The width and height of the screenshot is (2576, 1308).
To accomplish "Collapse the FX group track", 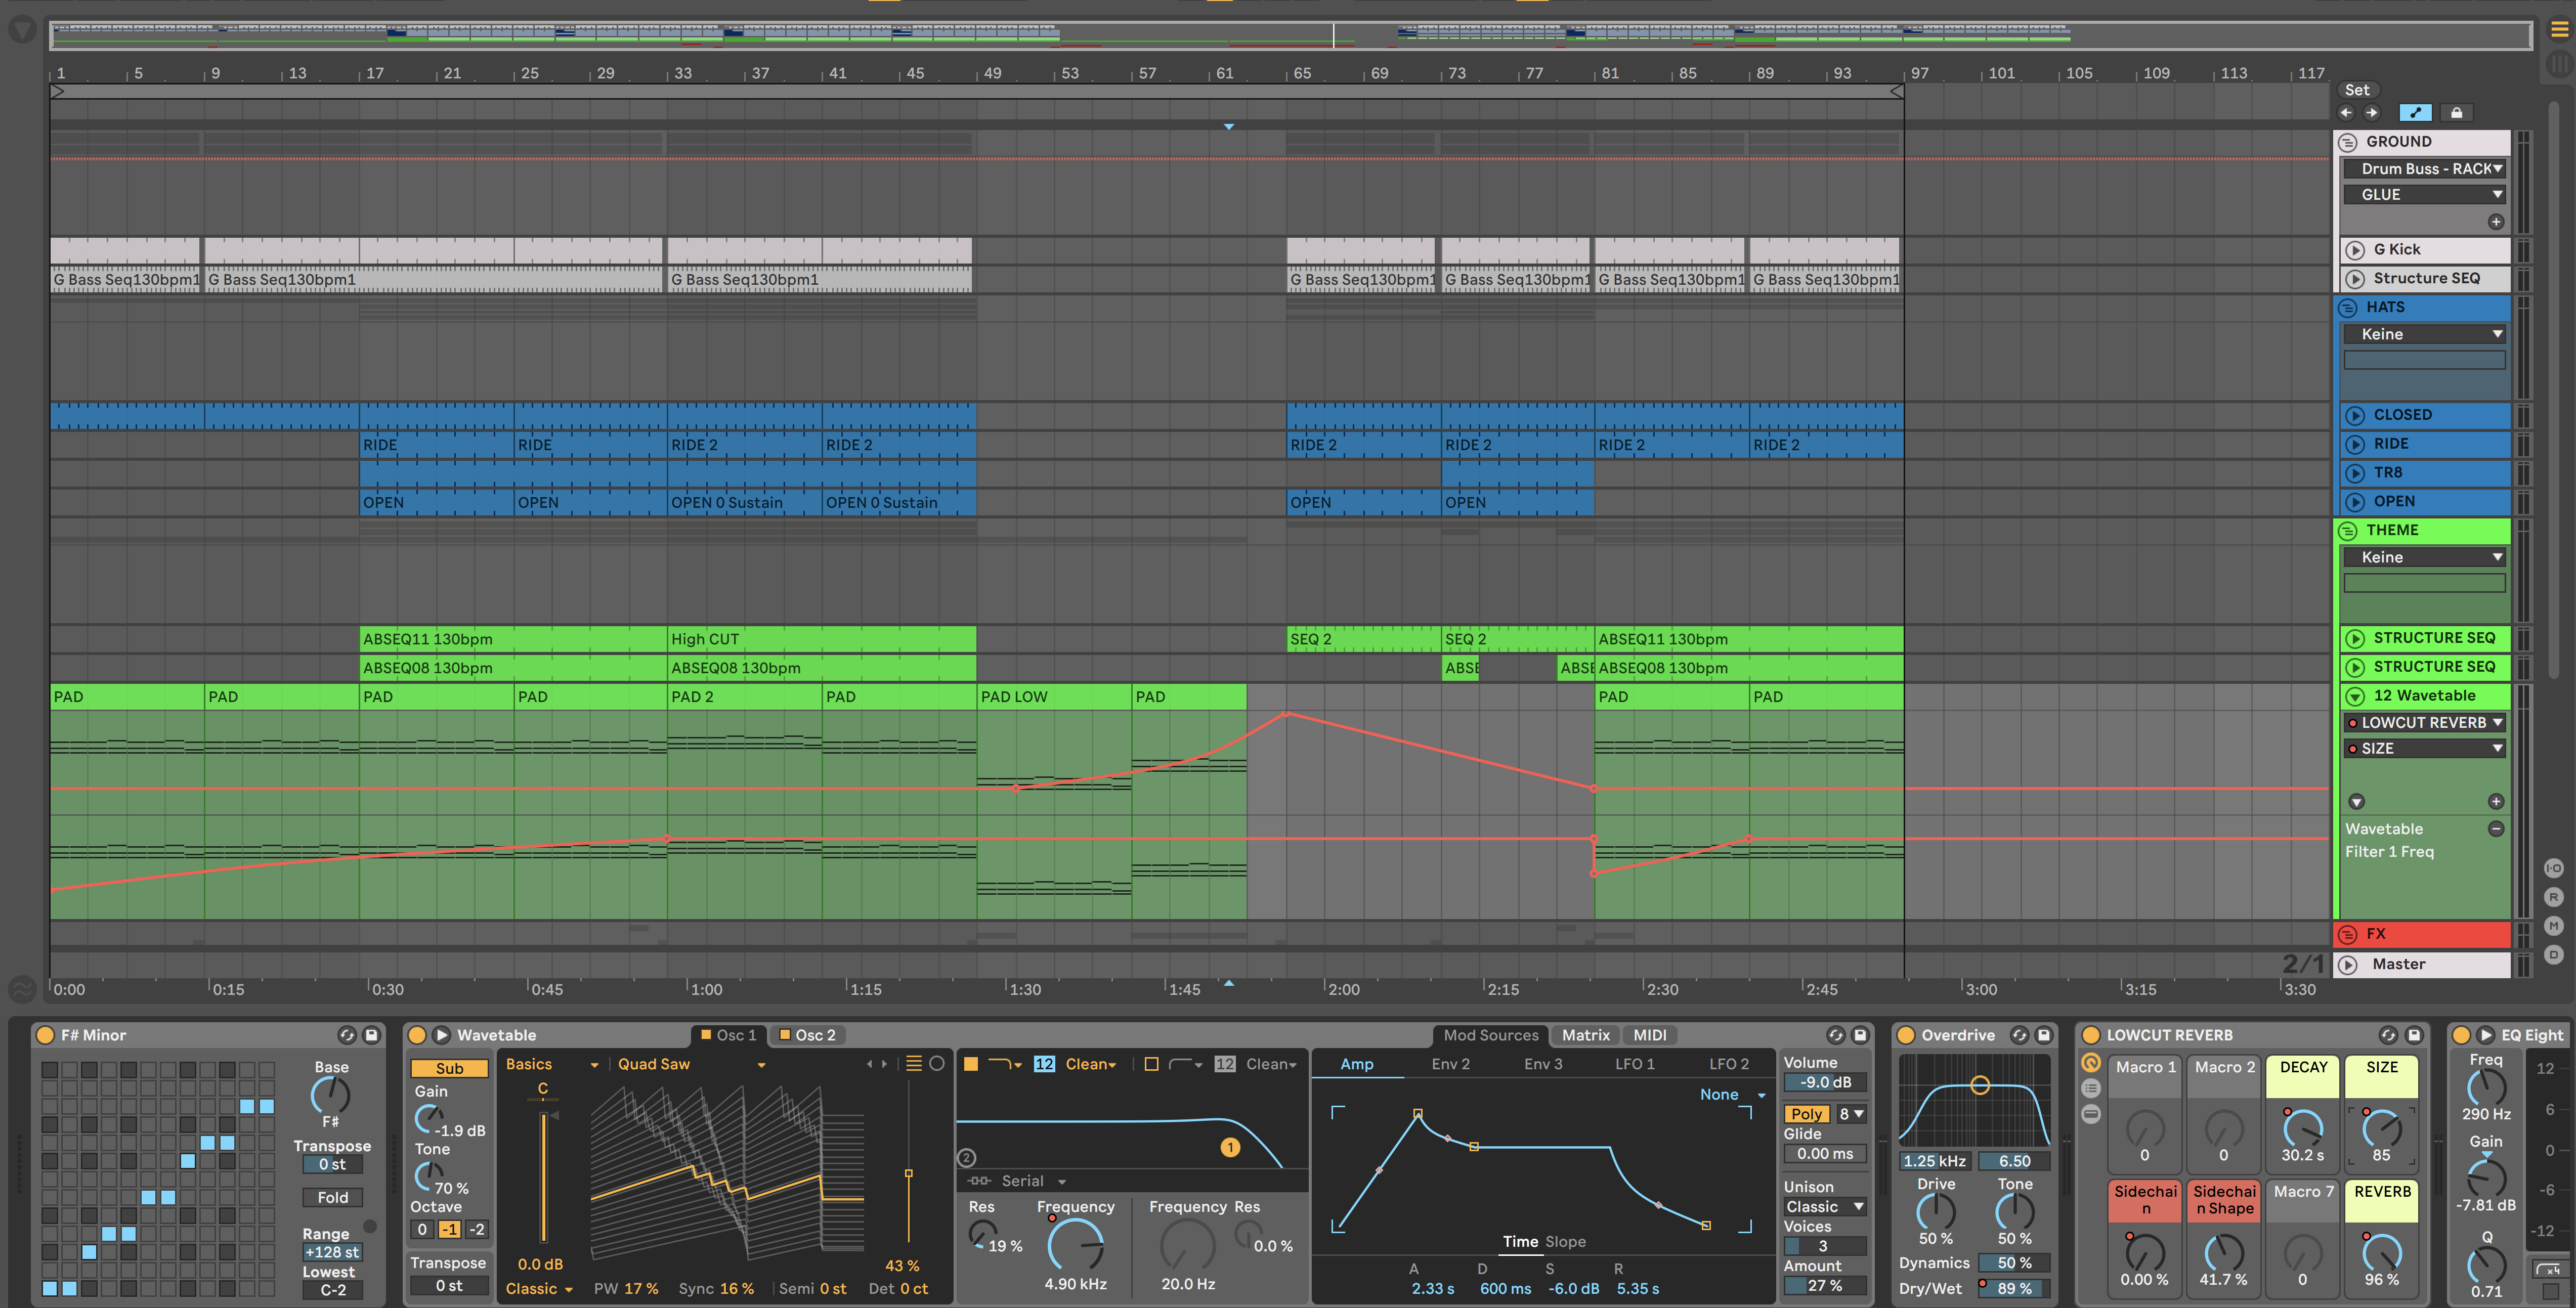I will pos(2348,934).
